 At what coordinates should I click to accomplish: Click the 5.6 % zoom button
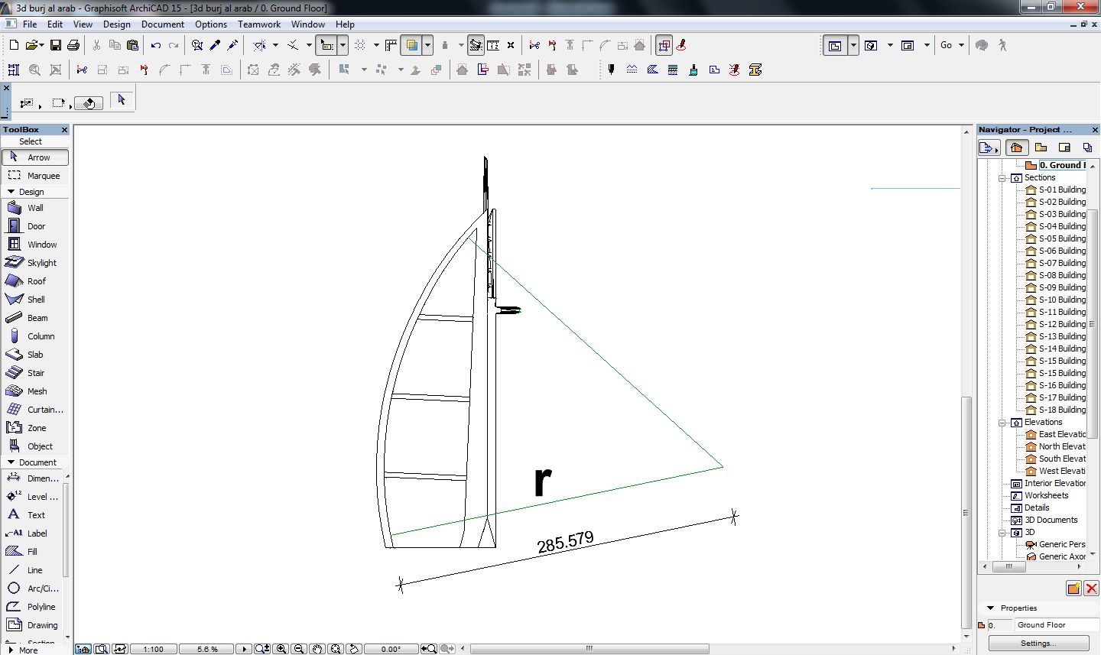[207, 649]
